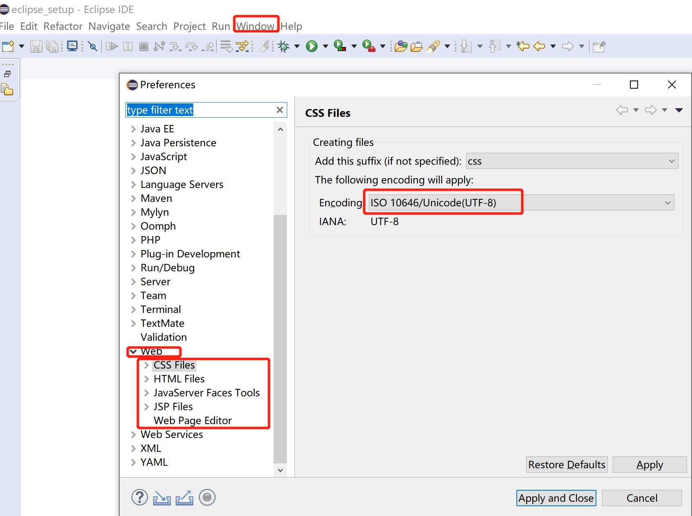Click the Terminate stop icon
The width and height of the screenshot is (692, 516).
click(x=143, y=46)
